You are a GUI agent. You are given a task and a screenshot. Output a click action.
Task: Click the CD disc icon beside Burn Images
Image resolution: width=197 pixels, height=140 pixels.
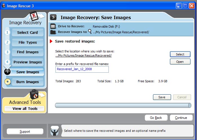8,82
